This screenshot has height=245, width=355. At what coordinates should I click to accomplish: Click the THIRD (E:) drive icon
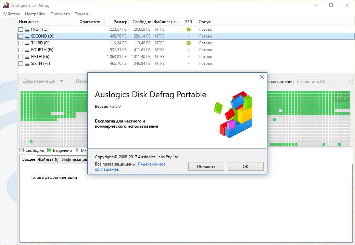coord(27,43)
